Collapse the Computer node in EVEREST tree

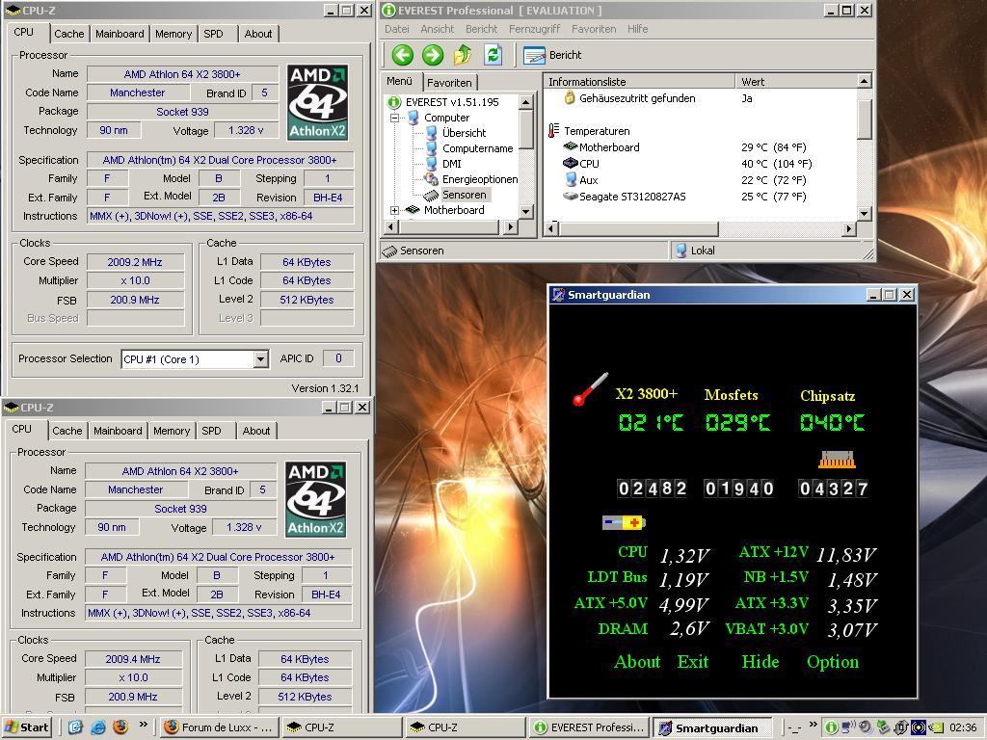coord(394,118)
